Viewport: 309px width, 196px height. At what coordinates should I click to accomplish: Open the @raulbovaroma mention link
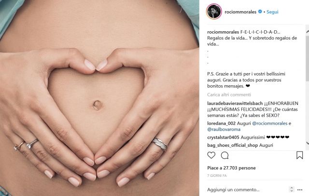point(224,130)
